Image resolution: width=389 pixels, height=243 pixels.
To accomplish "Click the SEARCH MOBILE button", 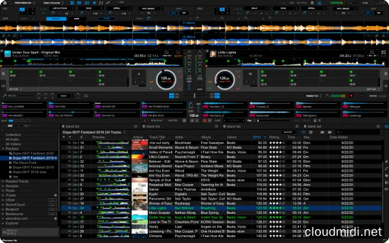I will [30, 232].
